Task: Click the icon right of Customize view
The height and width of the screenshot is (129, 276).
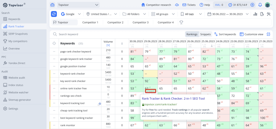Action: [268, 34]
